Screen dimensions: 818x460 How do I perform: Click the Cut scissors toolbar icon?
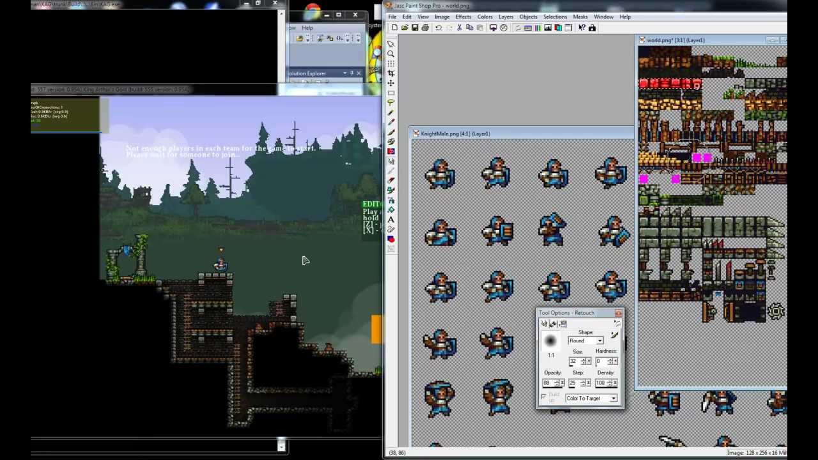tap(459, 27)
